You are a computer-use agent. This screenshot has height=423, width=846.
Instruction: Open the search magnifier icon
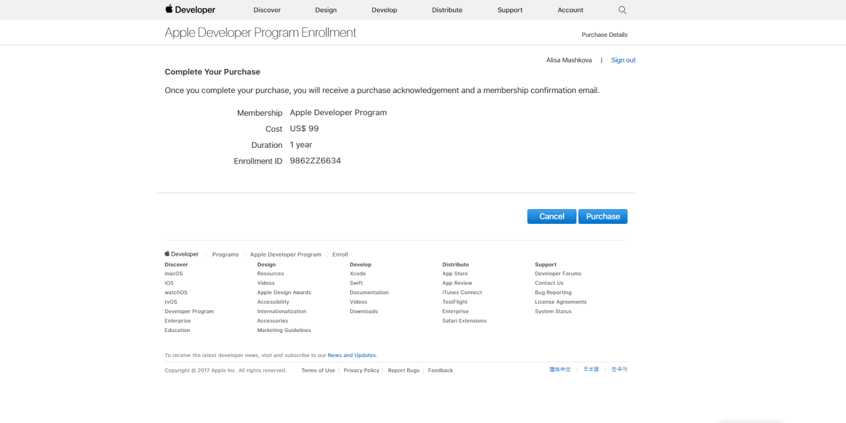(622, 10)
